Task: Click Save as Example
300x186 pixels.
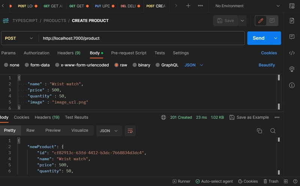Action: click(x=249, y=117)
